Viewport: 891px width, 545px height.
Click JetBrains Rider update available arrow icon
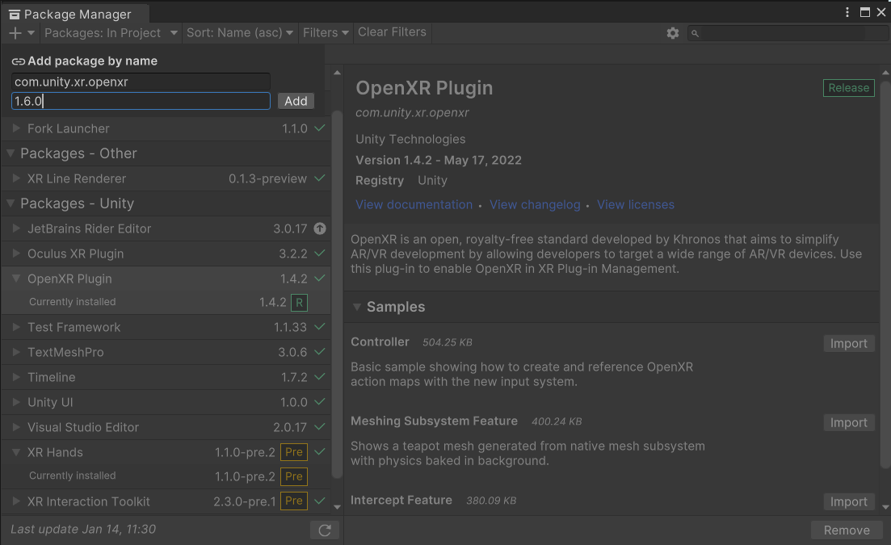[x=320, y=228]
